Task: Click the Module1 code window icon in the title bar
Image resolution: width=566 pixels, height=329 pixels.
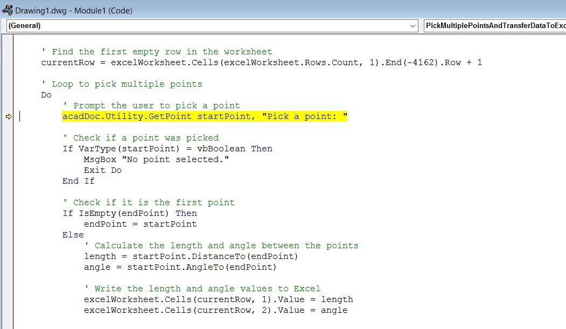Action: [x=7, y=10]
